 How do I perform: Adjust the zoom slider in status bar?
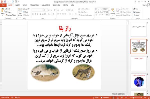click(x=134, y=98)
